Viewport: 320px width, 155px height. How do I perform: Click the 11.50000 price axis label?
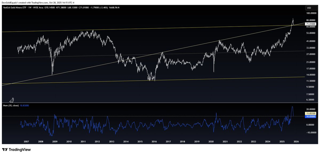(311, 81)
